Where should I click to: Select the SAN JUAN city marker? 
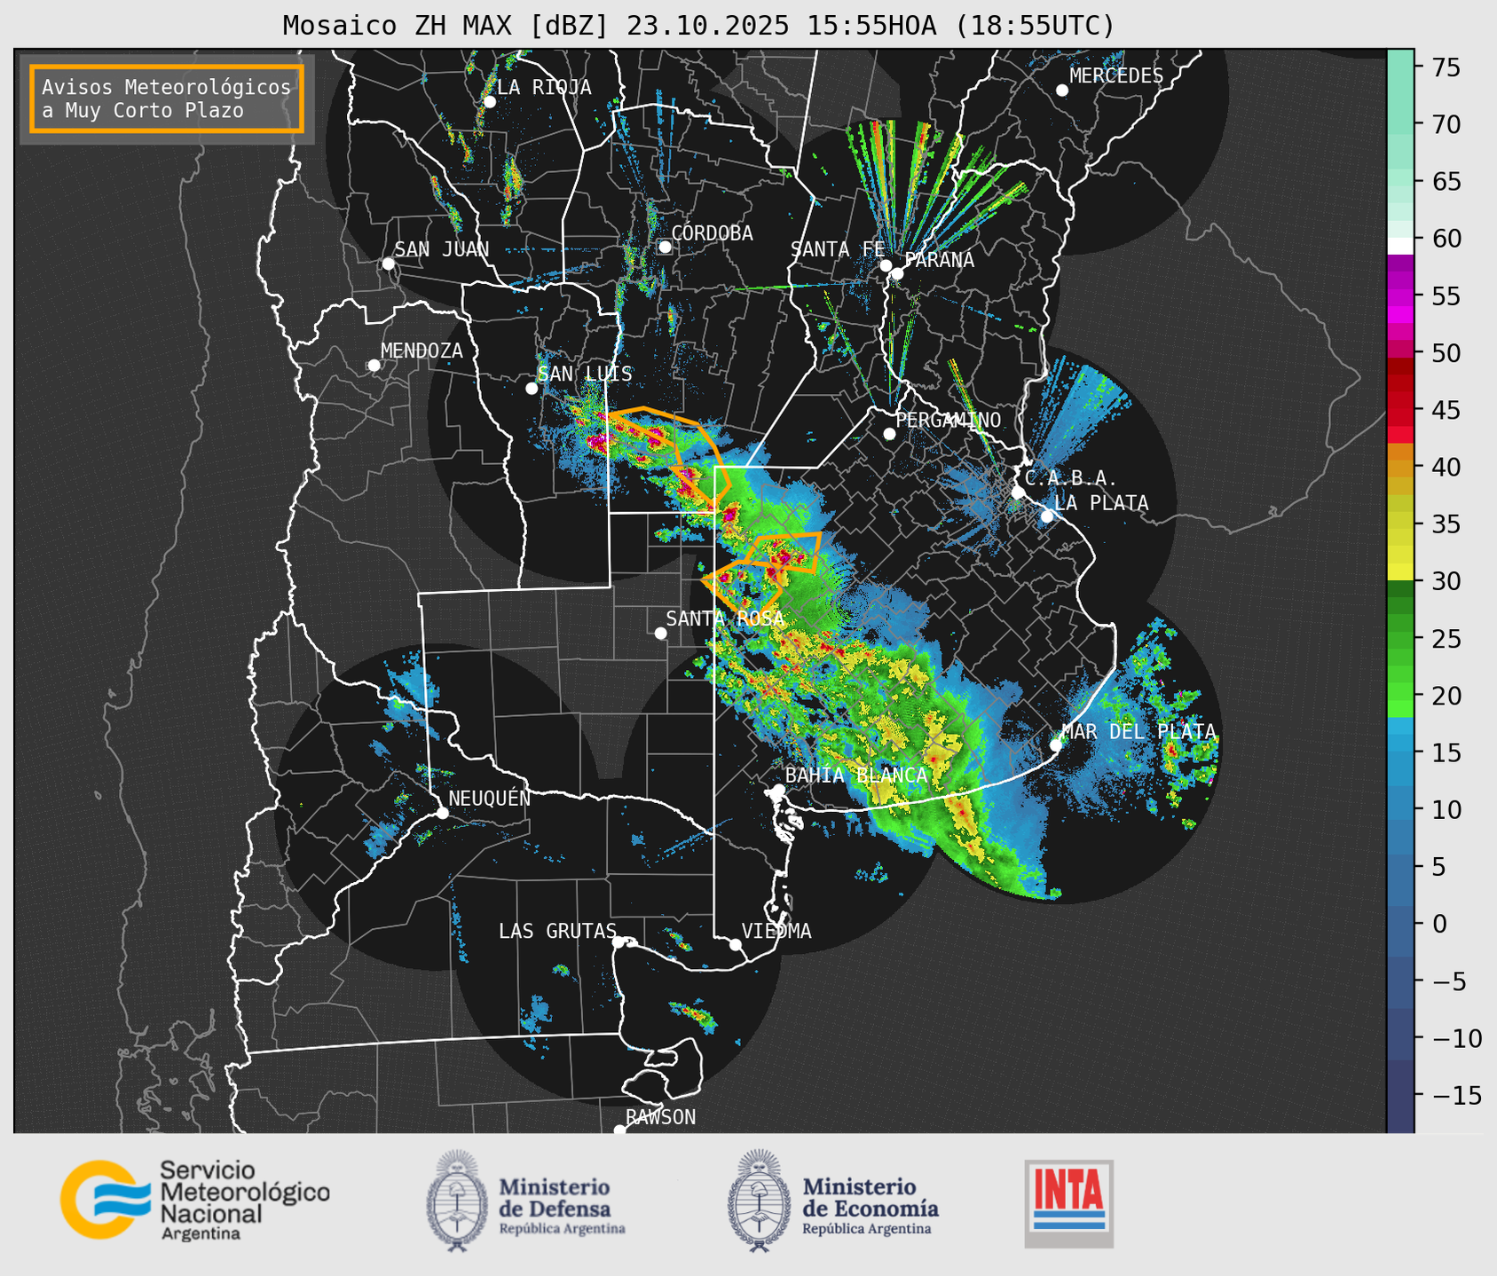tap(388, 264)
